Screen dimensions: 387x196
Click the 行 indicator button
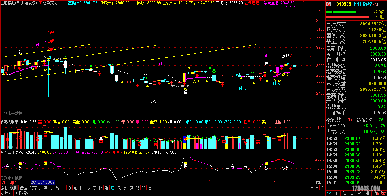[x=51, y=188]
